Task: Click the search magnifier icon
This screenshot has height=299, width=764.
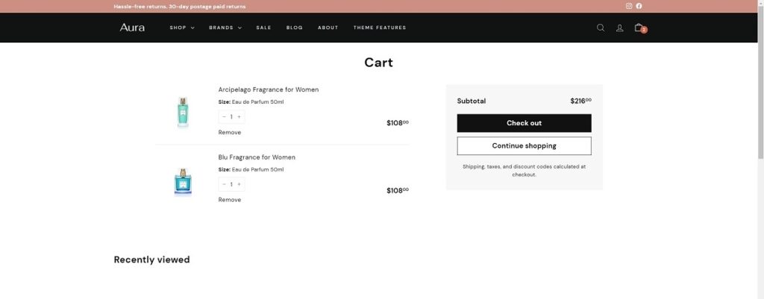Action: point(601,28)
